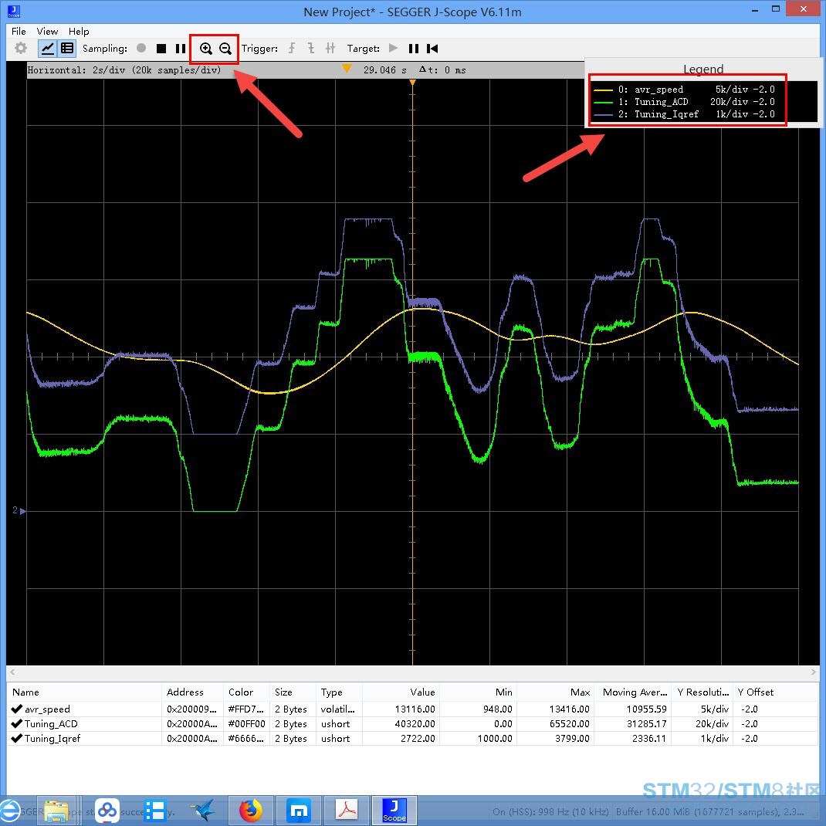The height and width of the screenshot is (826, 826).
Task: Select color cell #00FF00 of Tuning_ACD
Action: click(x=246, y=724)
